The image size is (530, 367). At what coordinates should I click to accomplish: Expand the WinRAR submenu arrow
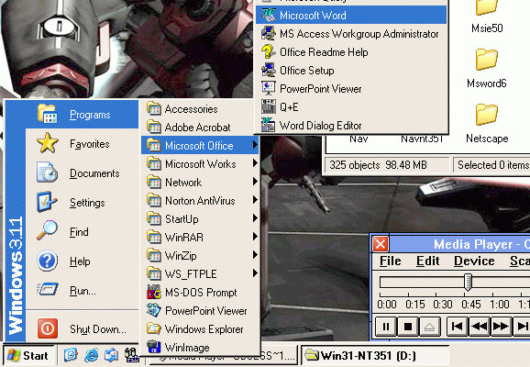tap(255, 237)
